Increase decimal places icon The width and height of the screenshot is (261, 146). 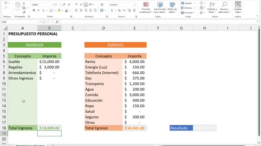tap(129, 11)
